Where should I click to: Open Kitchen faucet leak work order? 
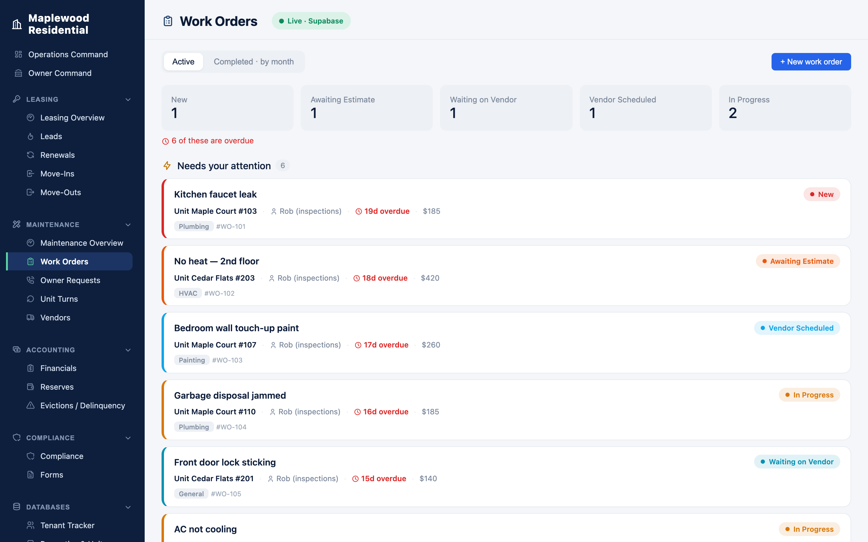click(x=506, y=209)
